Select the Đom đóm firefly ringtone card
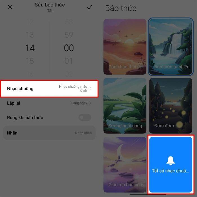Screen dimensions: 197x197 tap(171, 106)
